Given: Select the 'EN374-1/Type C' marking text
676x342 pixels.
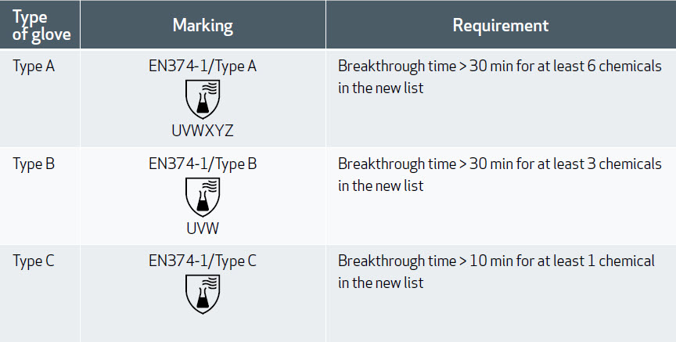Looking at the screenshot, I should coord(203,261).
